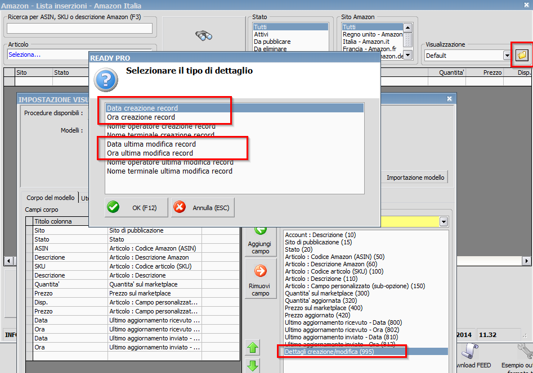Click the green down arrow to move field

[253, 366]
